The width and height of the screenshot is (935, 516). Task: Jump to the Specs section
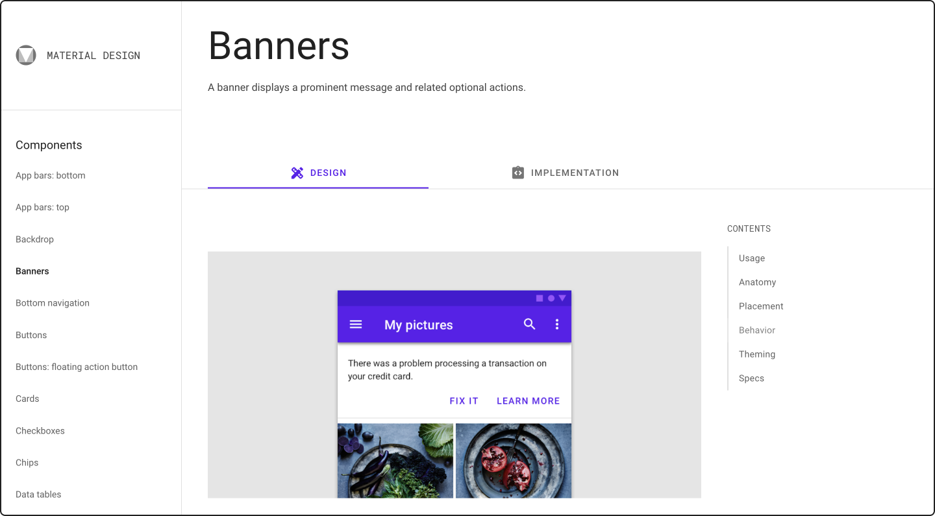click(751, 378)
